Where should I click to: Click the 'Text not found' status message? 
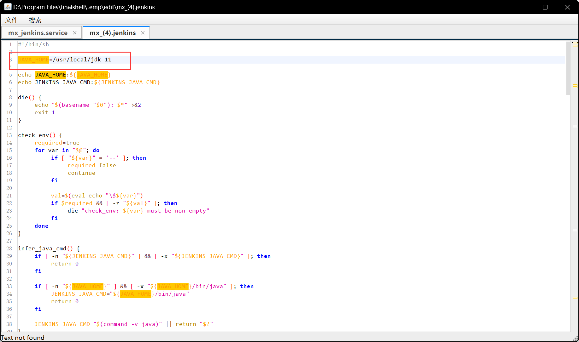23,338
